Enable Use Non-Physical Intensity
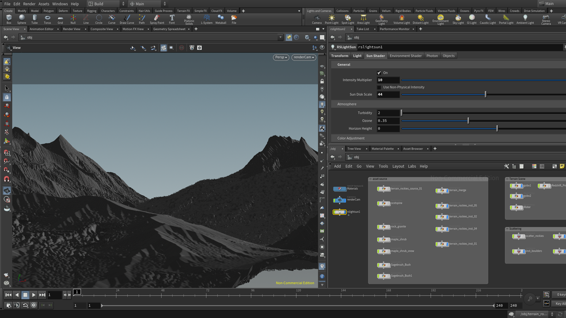566x318 pixels. tap(379, 87)
